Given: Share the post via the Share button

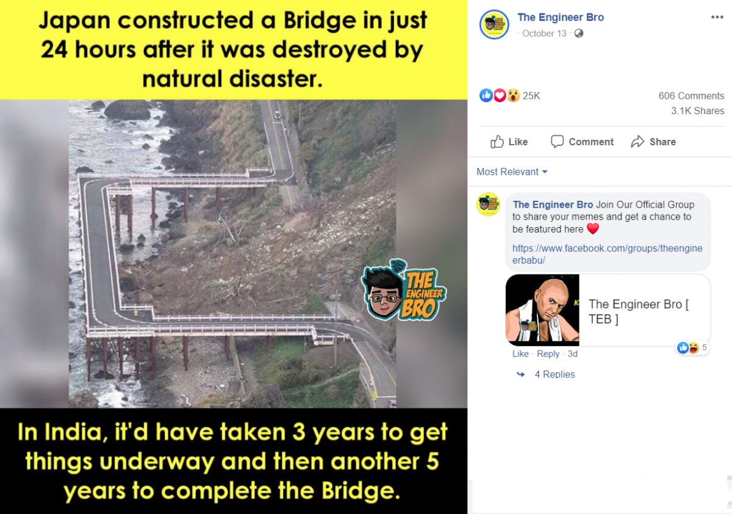Looking at the screenshot, I should click(x=653, y=142).
